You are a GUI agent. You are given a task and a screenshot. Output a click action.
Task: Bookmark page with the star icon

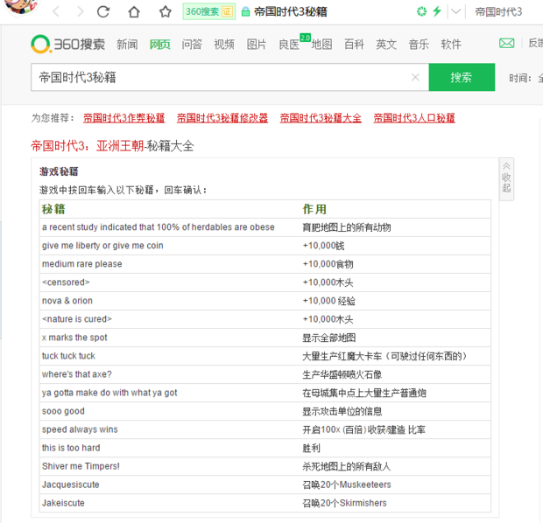click(x=166, y=11)
